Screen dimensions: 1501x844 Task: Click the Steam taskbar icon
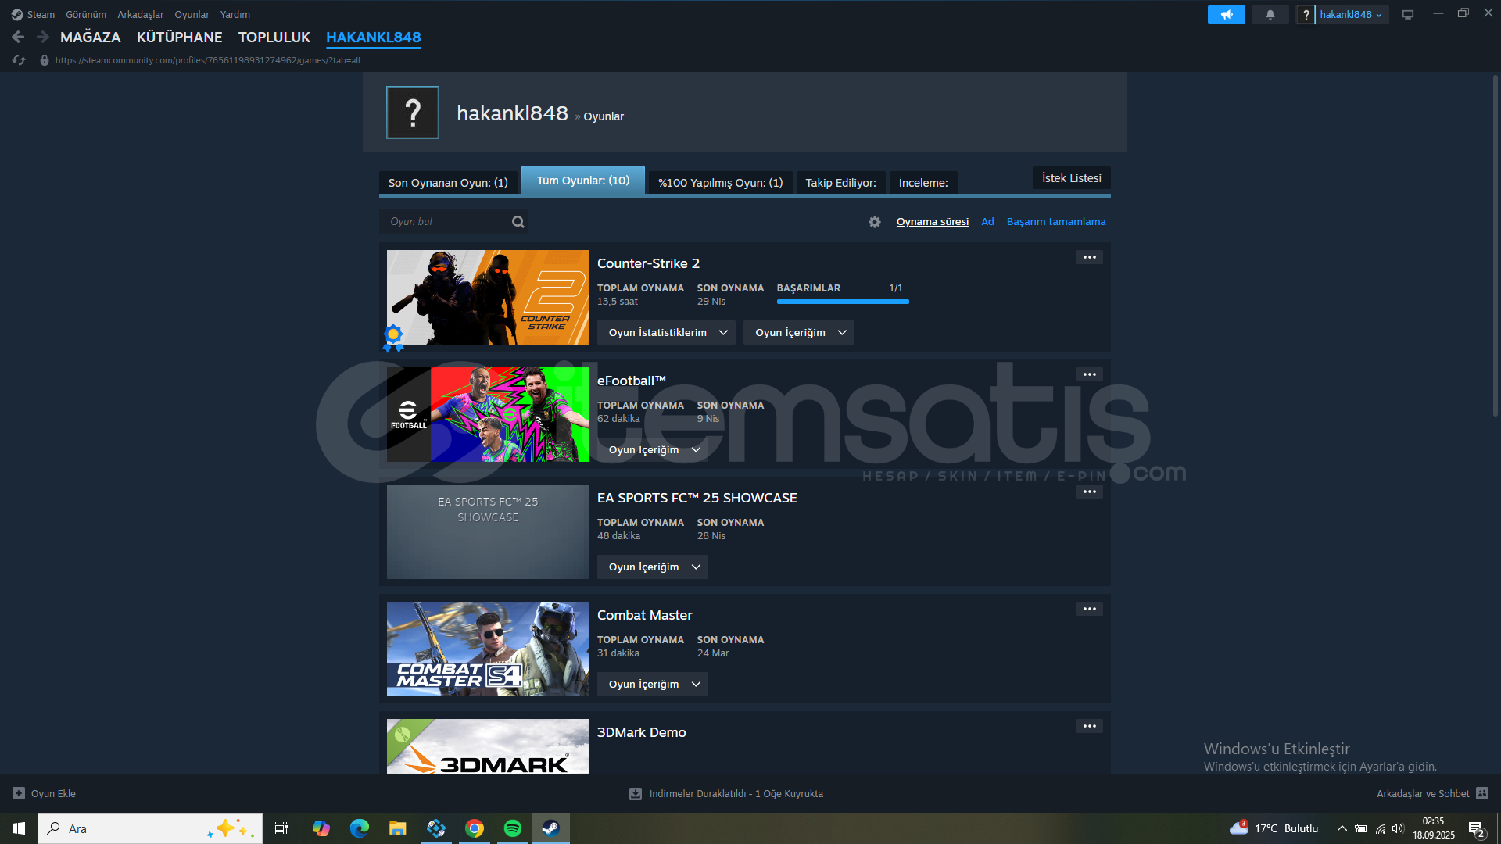click(x=551, y=828)
